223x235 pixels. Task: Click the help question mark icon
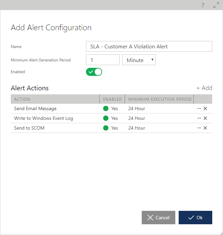click(203, 5)
